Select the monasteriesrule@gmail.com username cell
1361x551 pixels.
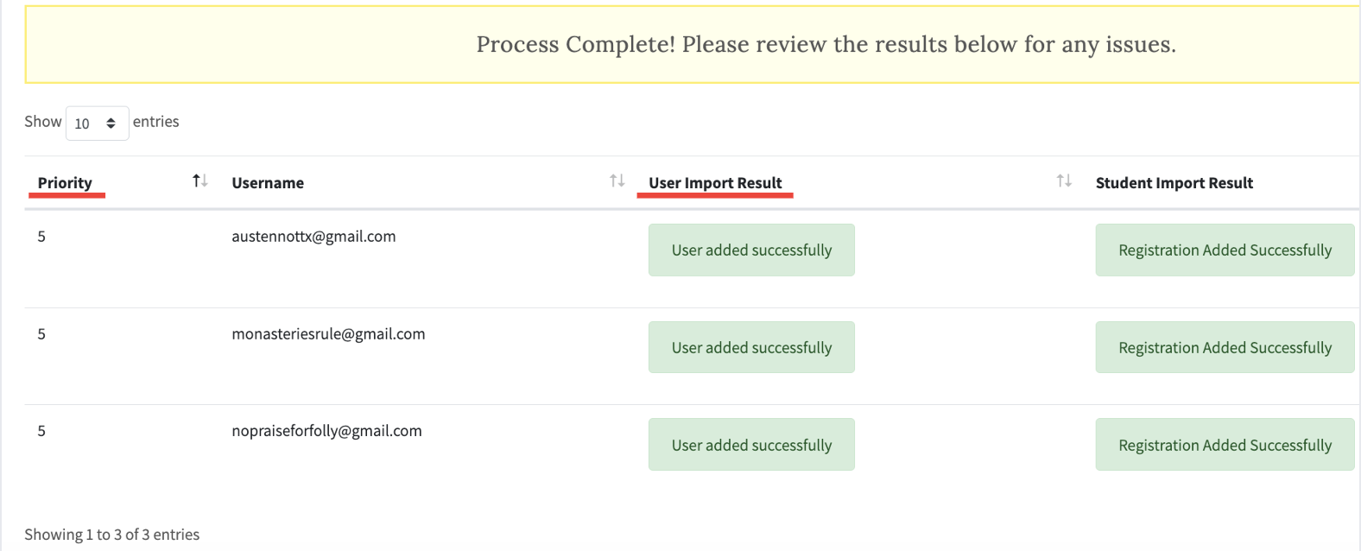328,334
